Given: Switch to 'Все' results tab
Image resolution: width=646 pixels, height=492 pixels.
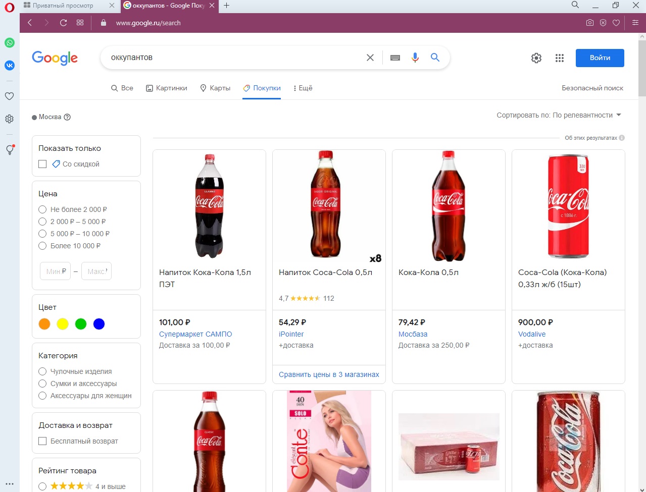Looking at the screenshot, I should coord(122,88).
